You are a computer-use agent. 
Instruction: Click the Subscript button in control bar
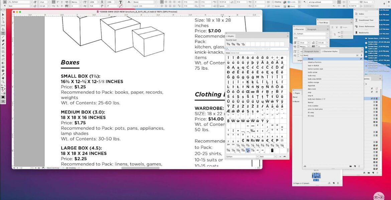57,6
